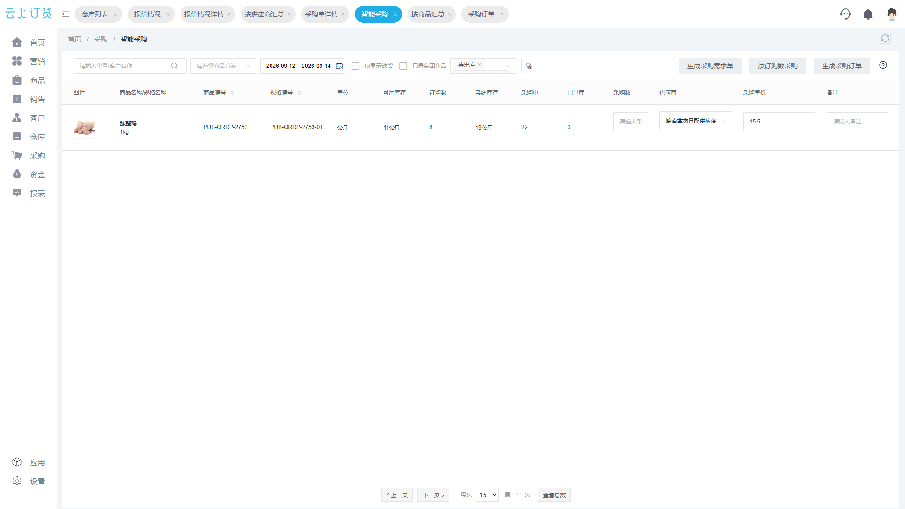Image resolution: width=905 pixels, height=509 pixels.
Task: Switch to 报价情况详情 tab
Action: (204, 14)
